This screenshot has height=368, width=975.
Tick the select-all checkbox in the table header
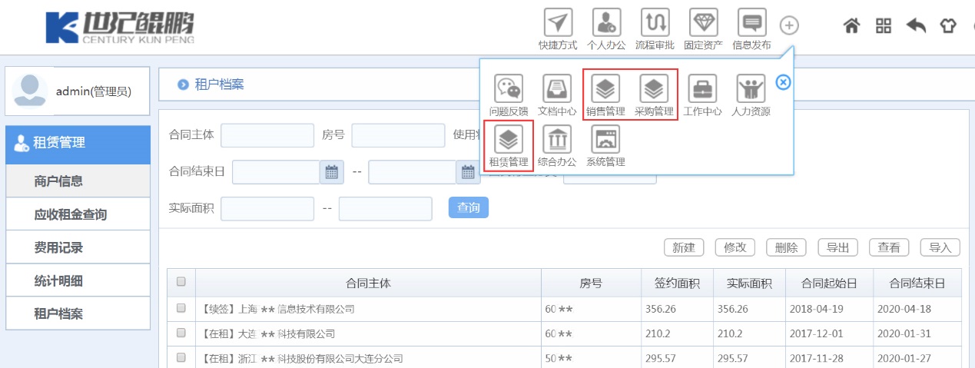click(x=181, y=282)
